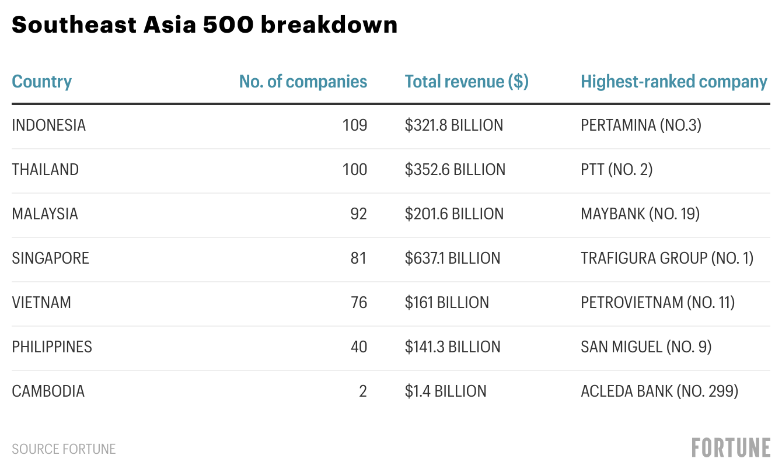Select the Highest-ranked company header
The height and width of the screenshot is (469, 782).
coord(673,82)
